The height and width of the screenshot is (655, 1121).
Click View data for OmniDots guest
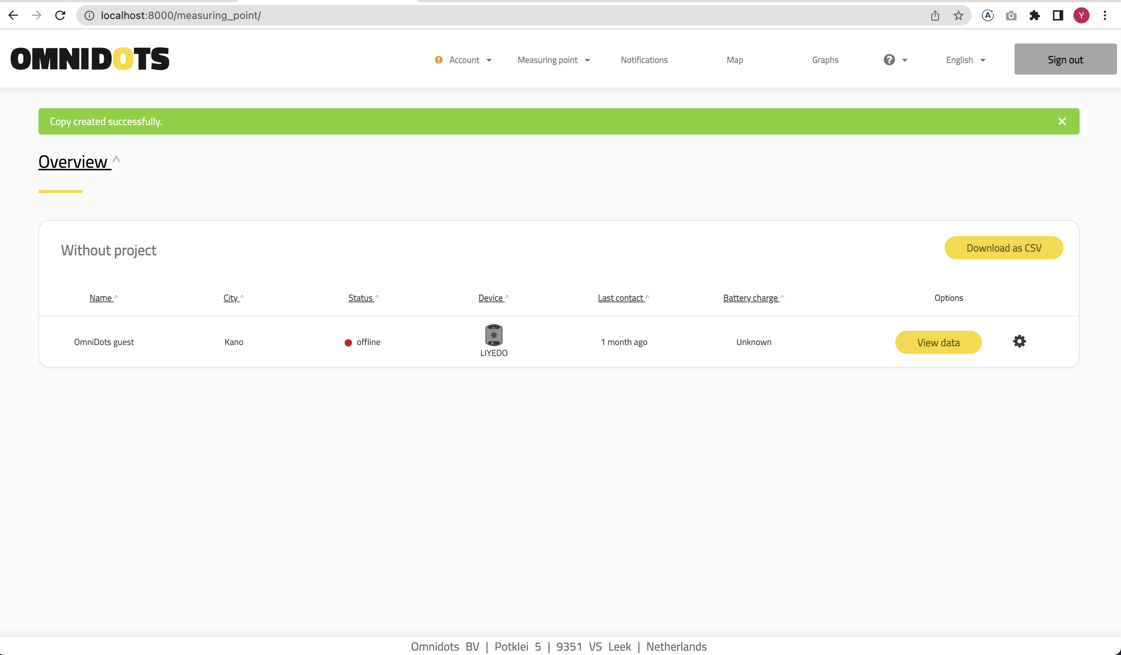click(938, 342)
